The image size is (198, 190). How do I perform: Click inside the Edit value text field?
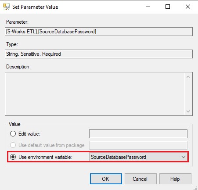click(138, 134)
